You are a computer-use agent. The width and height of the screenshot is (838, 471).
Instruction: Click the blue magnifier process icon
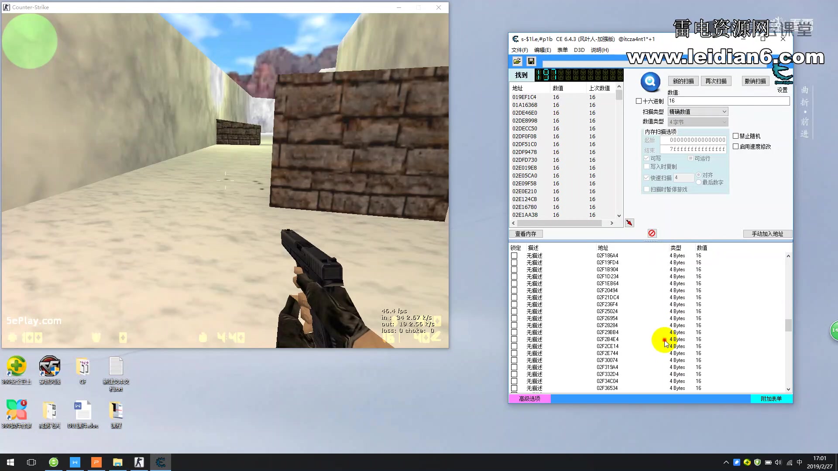click(x=650, y=82)
